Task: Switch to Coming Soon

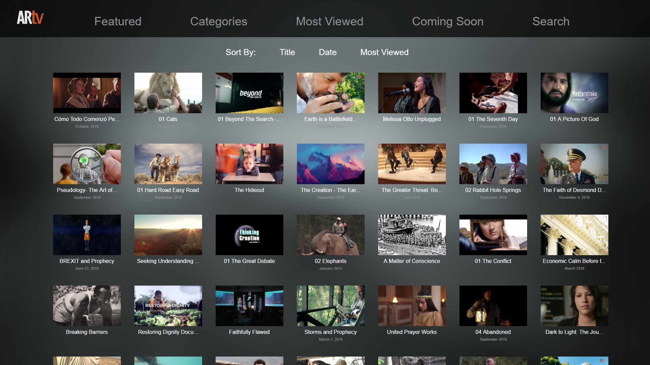Action: 448,21
